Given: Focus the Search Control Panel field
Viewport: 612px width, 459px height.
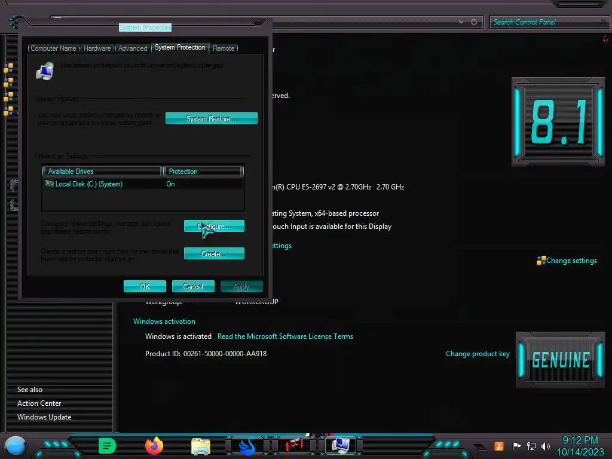Looking at the screenshot, I should 548,22.
